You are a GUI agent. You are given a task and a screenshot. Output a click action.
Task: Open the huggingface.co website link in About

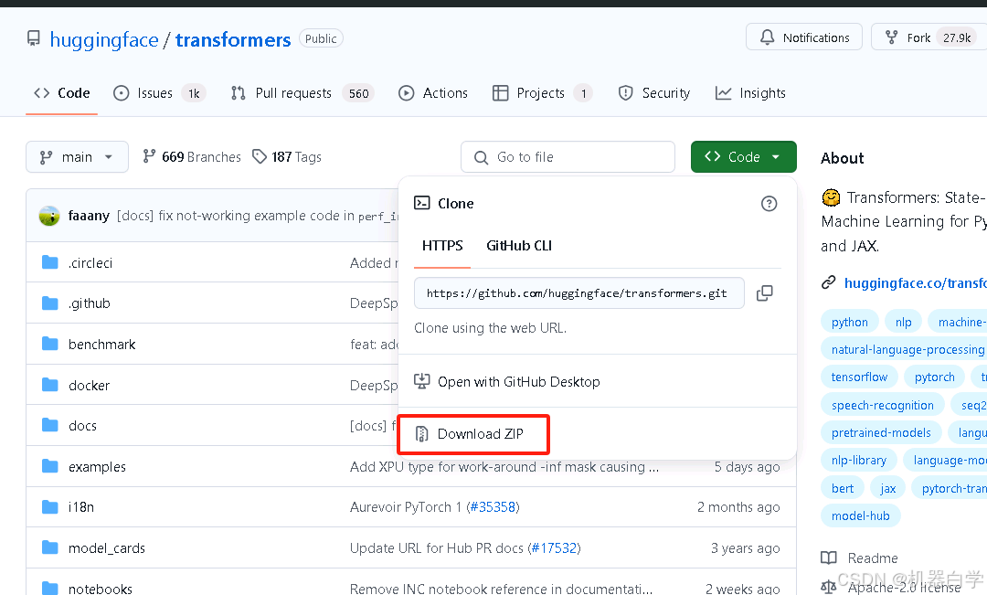915,282
